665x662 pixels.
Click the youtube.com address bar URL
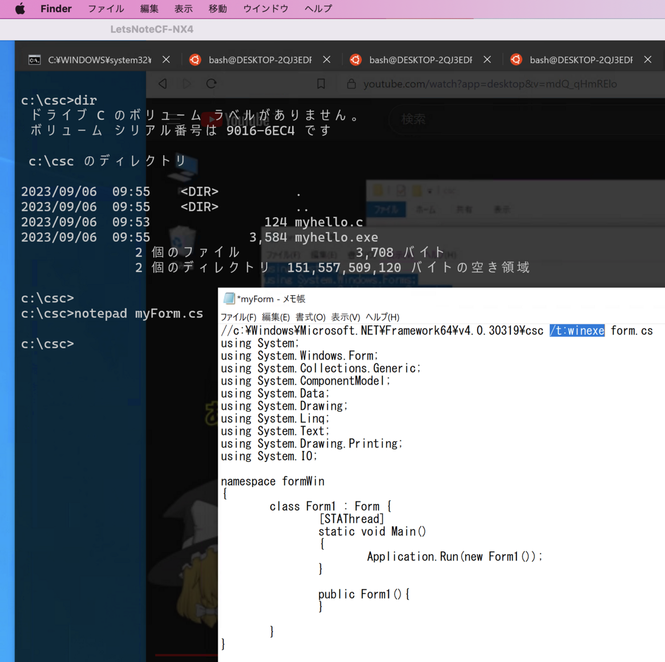[490, 84]
